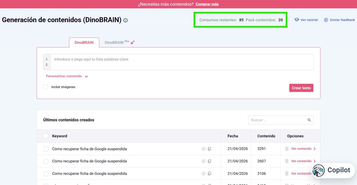357x185 pixels.
Task: Click into the palabras clave list input
Action: (x=182, y=62)
